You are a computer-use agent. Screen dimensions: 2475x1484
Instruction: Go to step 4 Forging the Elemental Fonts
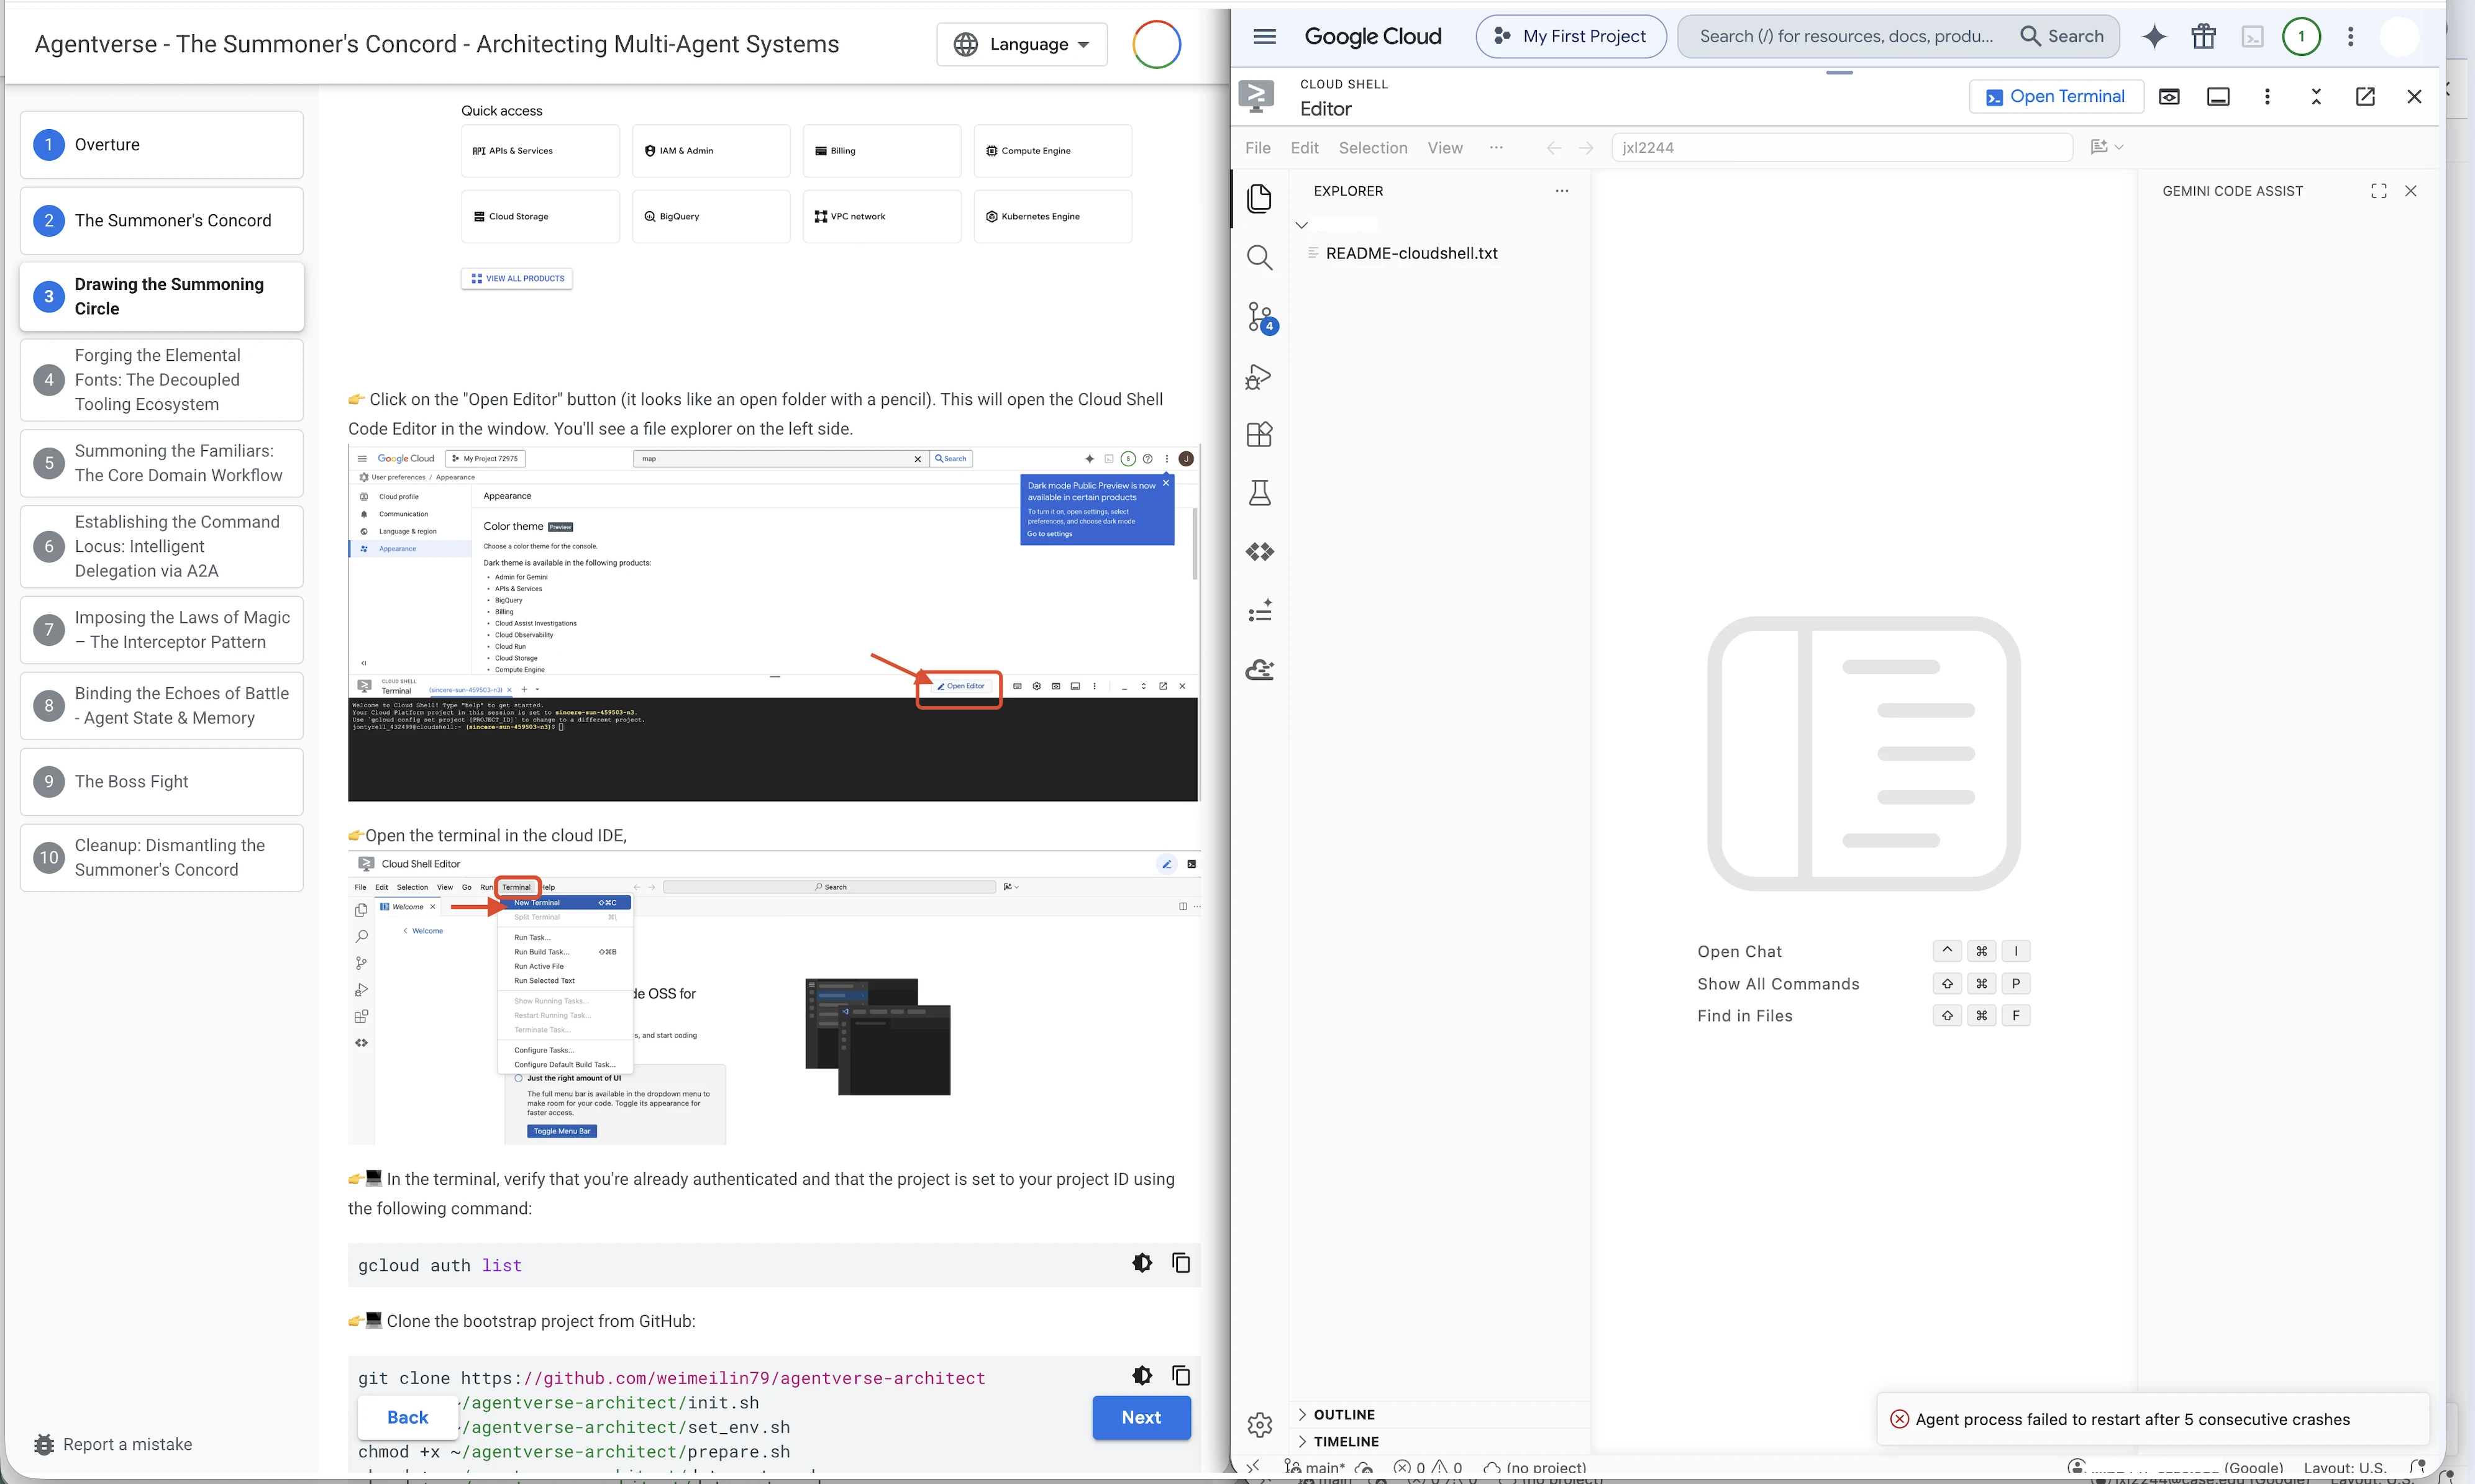tap(161, 379)
